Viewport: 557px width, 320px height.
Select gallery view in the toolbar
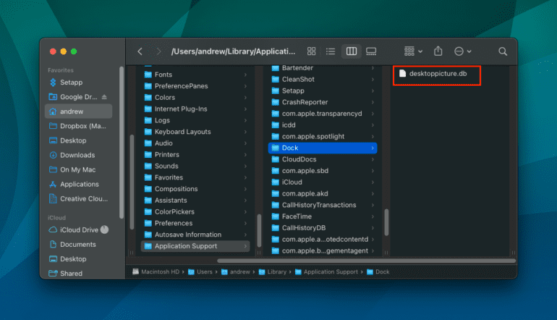coord(371,51)
